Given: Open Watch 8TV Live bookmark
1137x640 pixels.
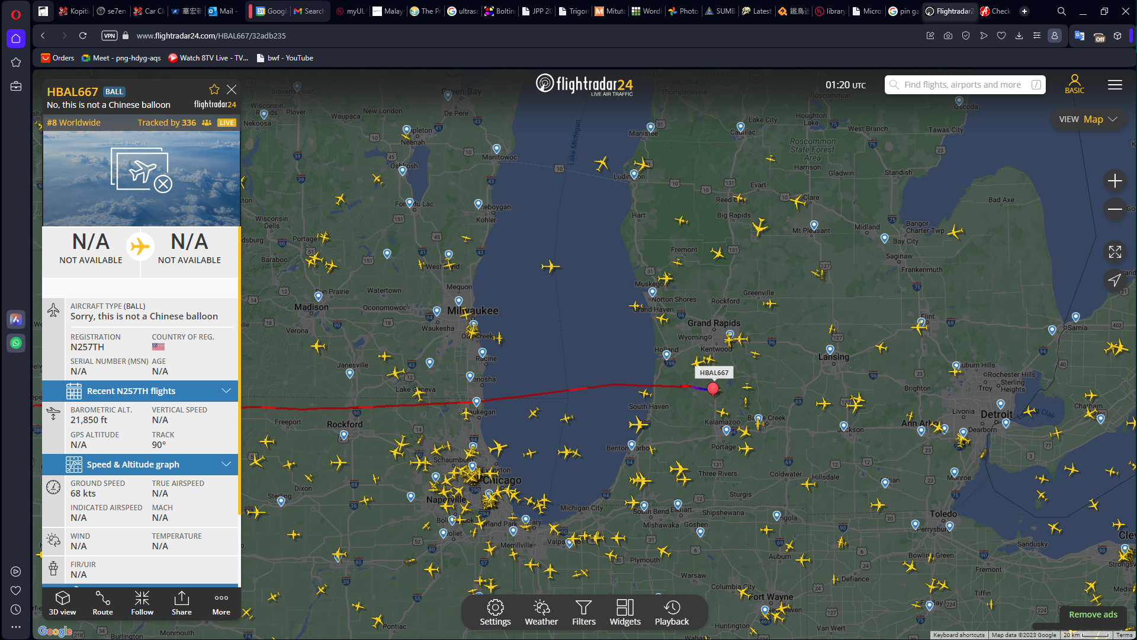Looking at the screenshot, I should pyautogui.click(x=208, y=58).
